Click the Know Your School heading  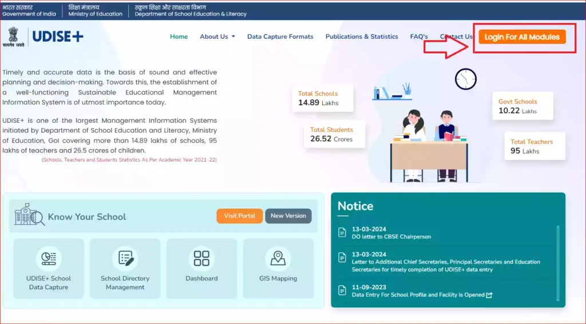point(87,217)
